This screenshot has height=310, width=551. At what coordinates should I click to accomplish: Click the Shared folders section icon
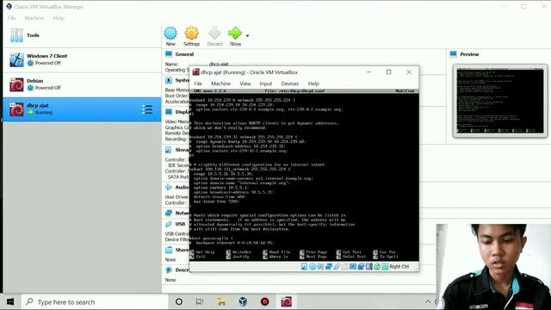point(169,250)
